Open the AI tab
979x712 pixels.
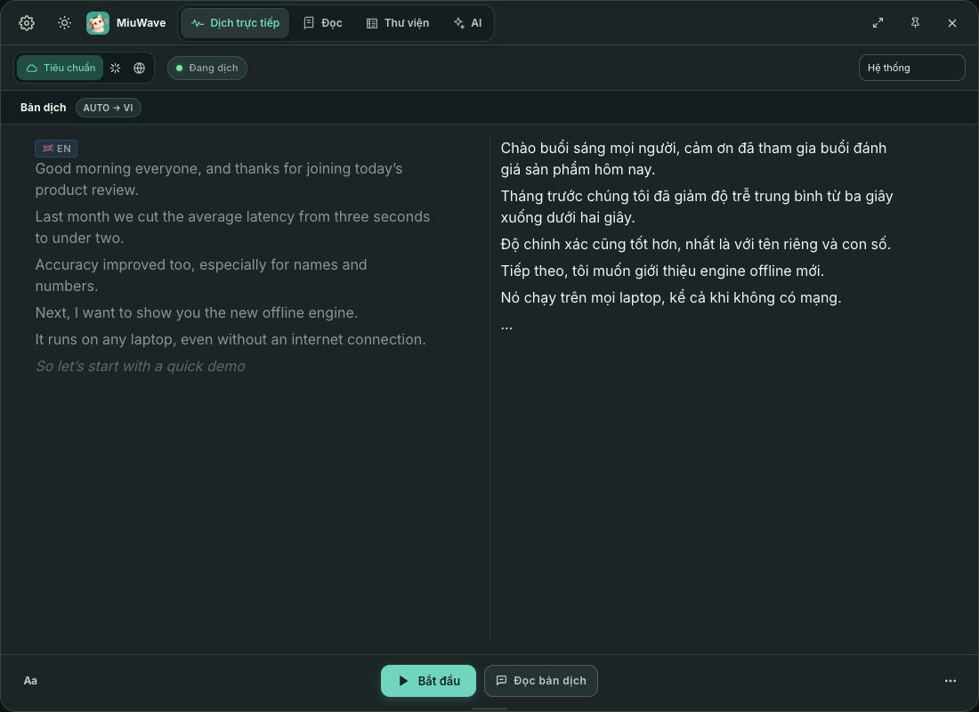click(x=467, y=23)
